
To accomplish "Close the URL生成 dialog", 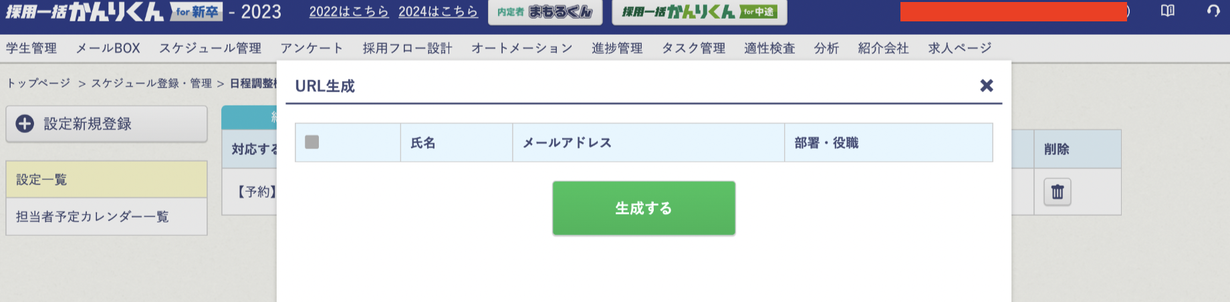I will (986, 86).
